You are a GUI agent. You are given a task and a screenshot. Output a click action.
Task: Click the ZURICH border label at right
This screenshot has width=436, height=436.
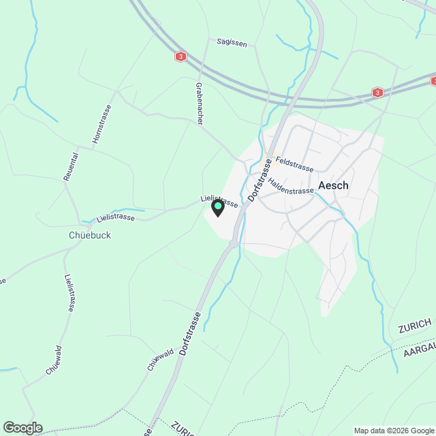[415, 326]
